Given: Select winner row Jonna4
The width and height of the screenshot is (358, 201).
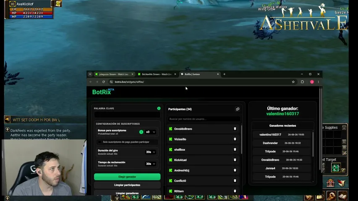Looking at the screenshot, I should click(282, 168).
